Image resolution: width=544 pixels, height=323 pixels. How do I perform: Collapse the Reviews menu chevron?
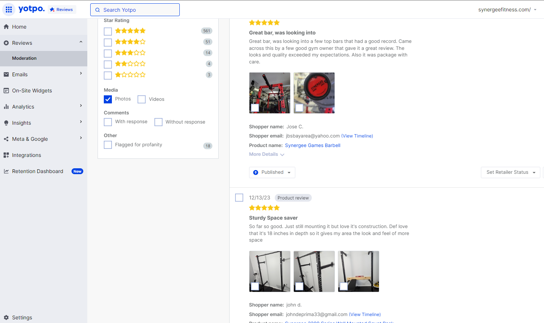click(81, 42)
